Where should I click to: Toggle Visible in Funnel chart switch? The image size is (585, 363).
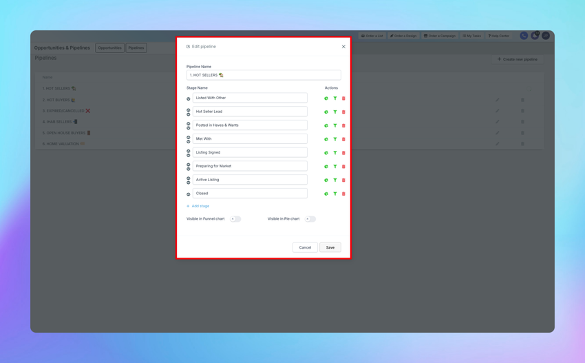(x=235, y=219)
